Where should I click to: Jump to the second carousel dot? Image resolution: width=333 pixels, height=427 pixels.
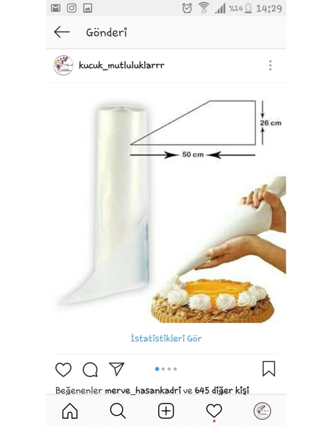pos(163,369)
